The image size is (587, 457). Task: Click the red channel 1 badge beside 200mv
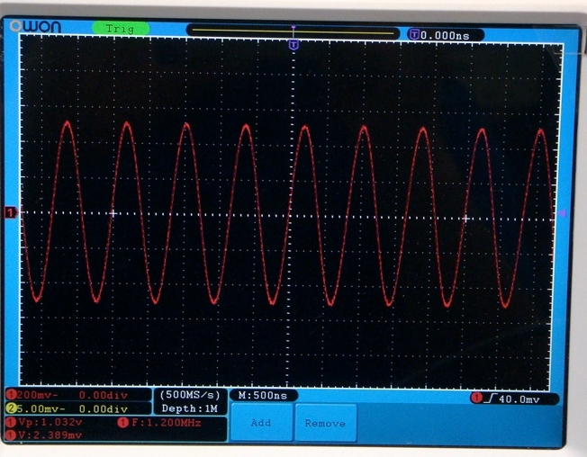coord(11,395)
